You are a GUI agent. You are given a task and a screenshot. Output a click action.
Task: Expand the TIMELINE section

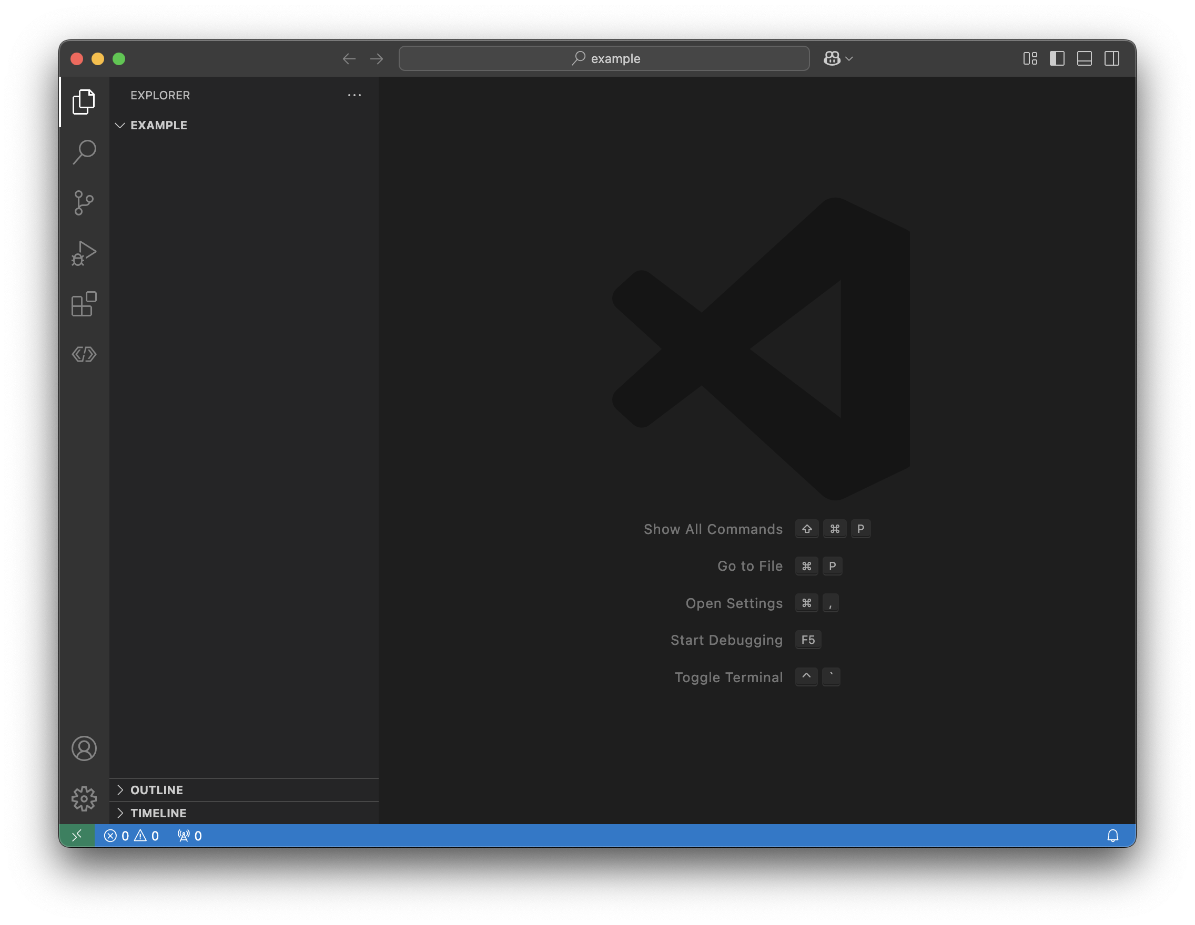pos(244,813)
